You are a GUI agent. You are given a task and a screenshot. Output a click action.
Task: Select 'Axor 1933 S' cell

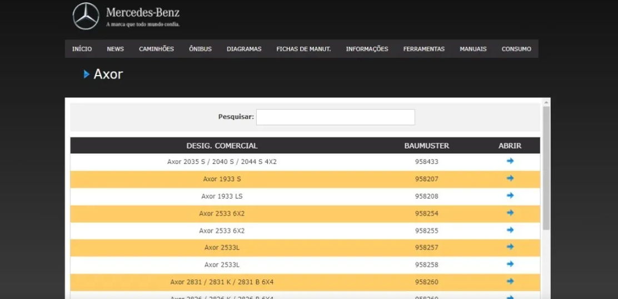click(x=222, y=179)
